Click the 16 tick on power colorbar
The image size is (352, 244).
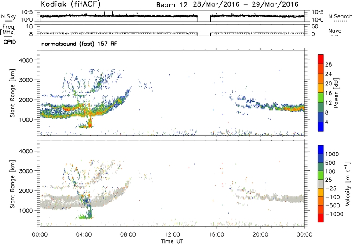point(328,93)
